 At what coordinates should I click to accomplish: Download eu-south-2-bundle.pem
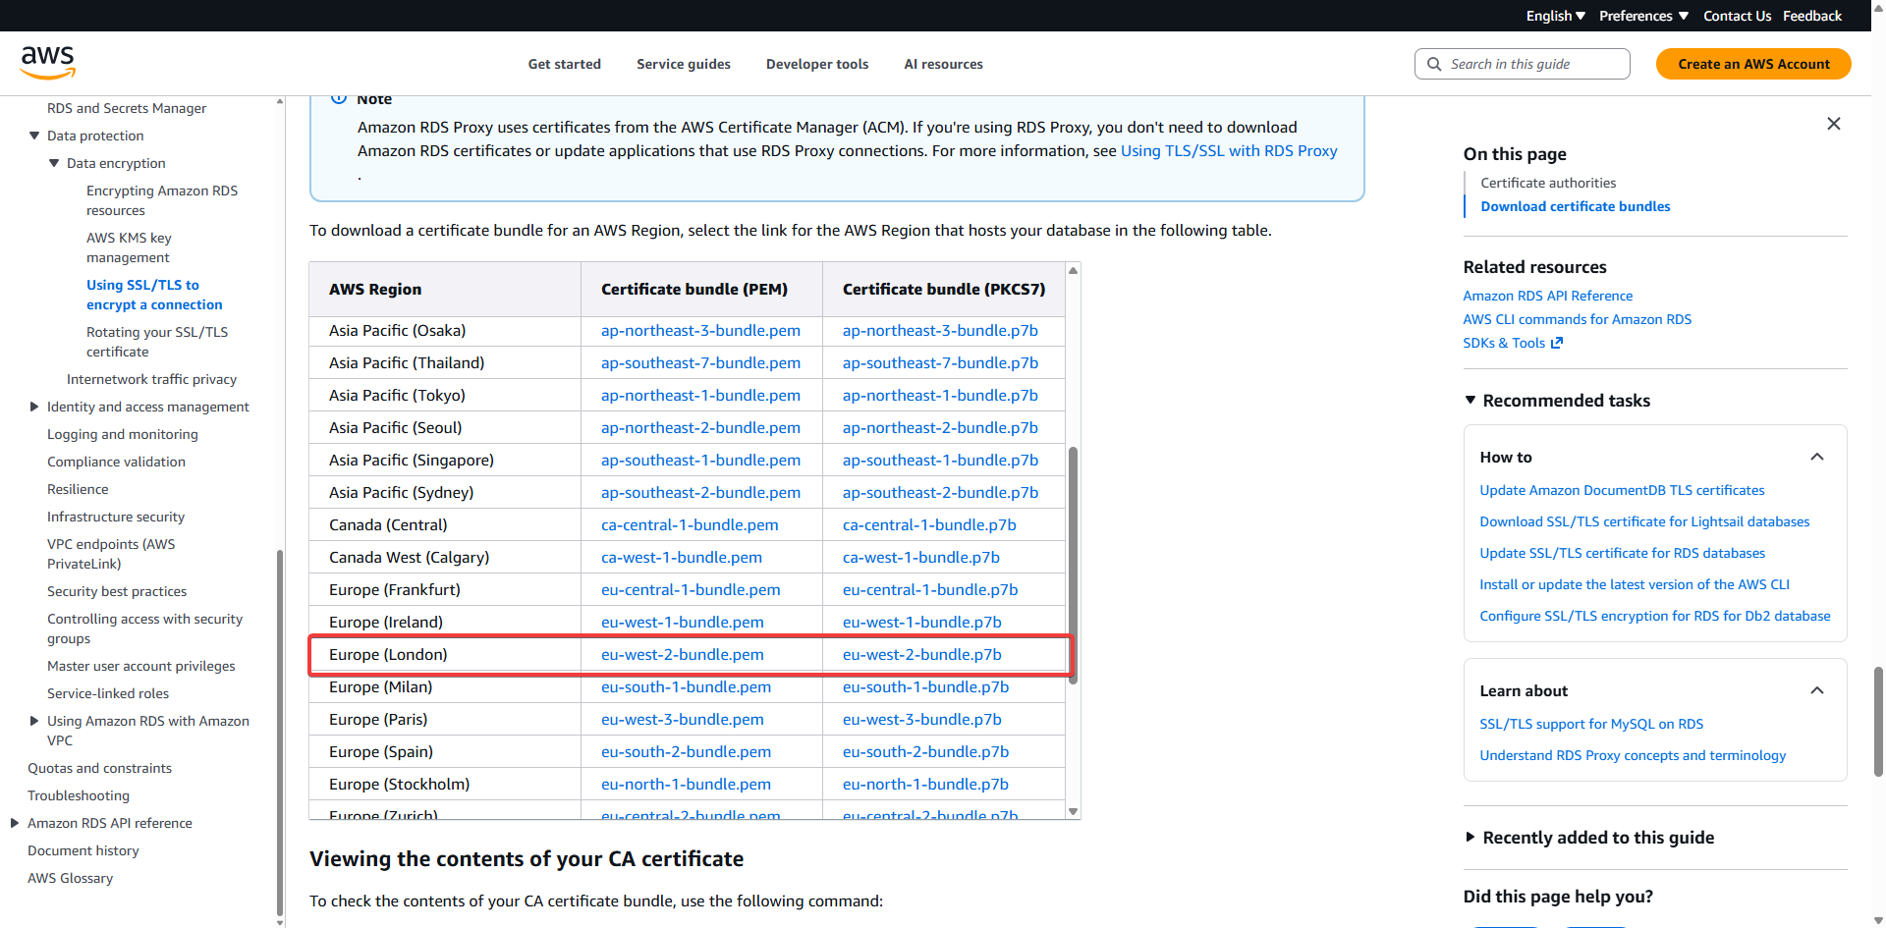(686, 752)
